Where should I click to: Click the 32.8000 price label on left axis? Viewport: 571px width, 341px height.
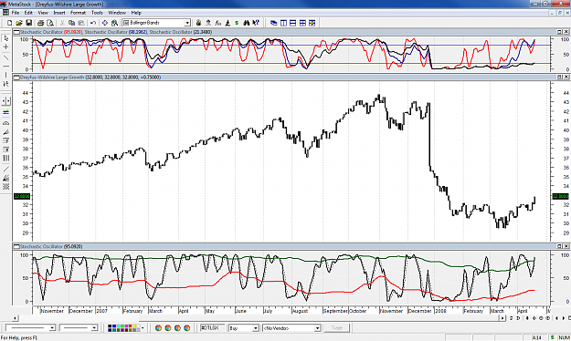pyautogui.click(x=22, y=196)
